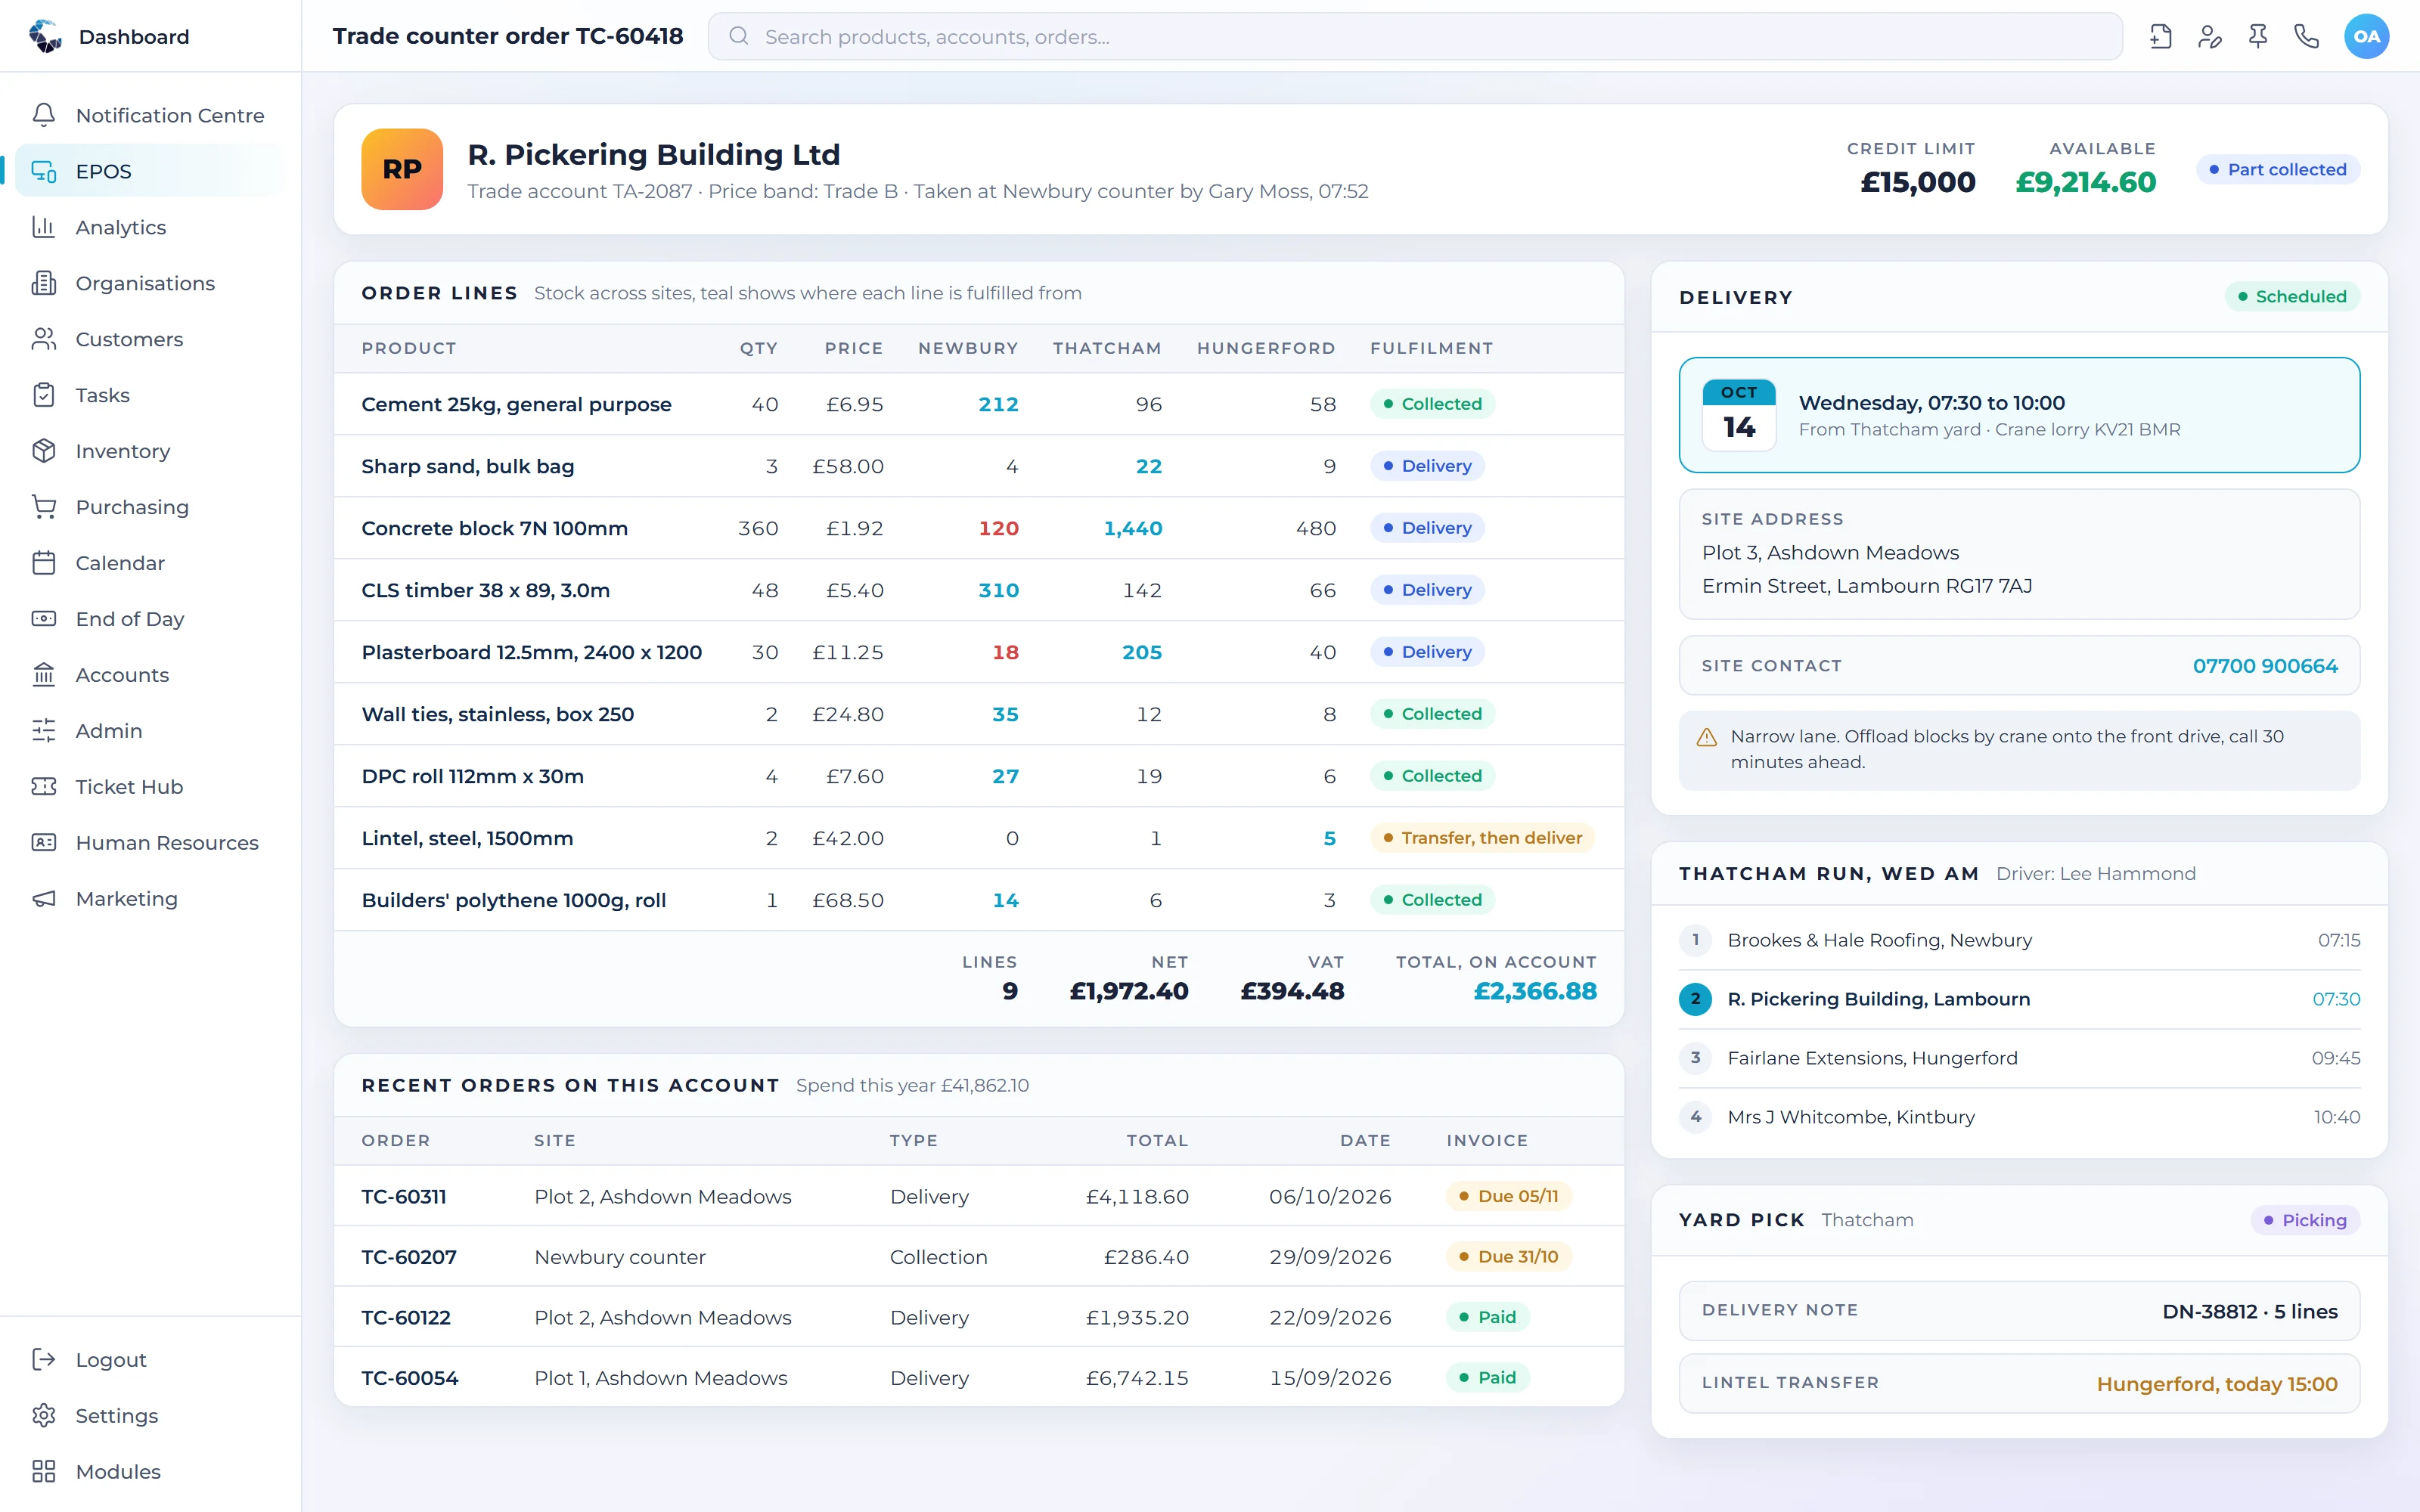Call site contact 07700 900664
This screenshot has height=1512, width=2420.
click(2265, 666)
